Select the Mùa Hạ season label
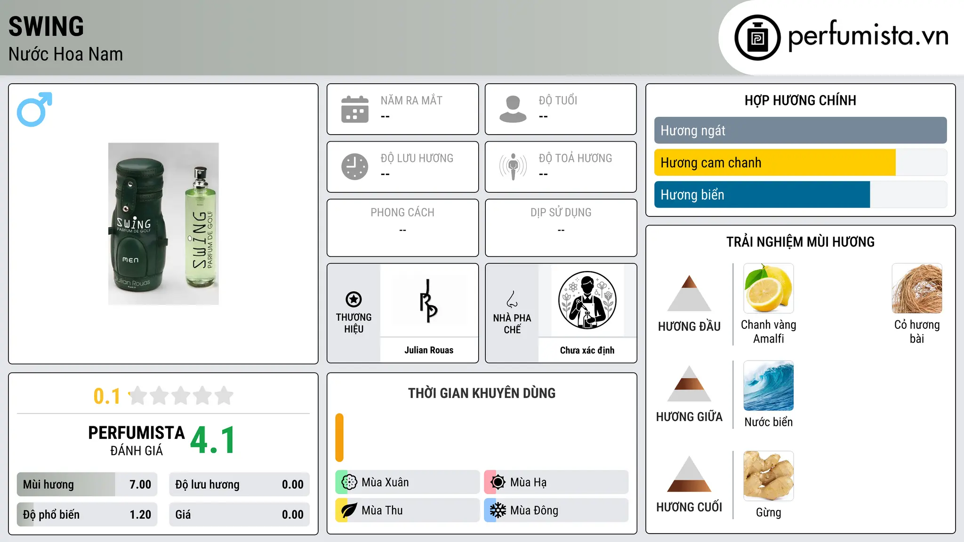This screenshot has width=964, height=542. (x=529, y=482)
